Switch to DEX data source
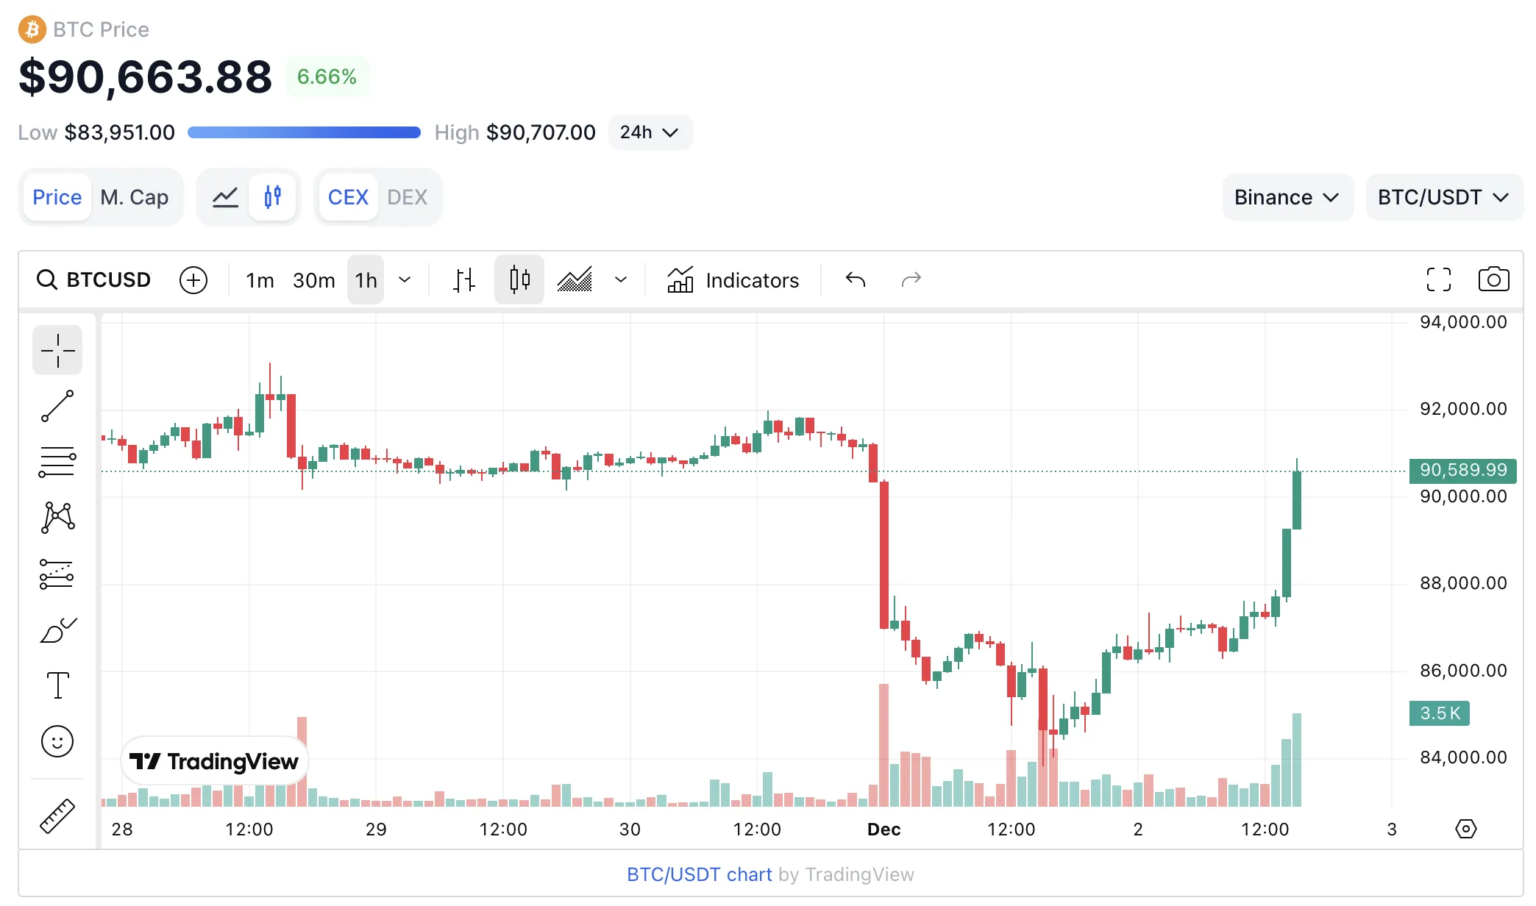This screenshot has height=906, width=1536. [x=407, y=196]
